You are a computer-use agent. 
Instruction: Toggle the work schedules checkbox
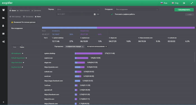112,14
